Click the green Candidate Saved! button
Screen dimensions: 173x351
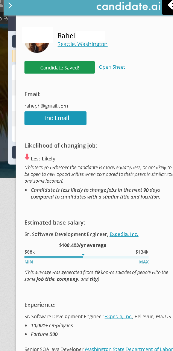point(59,68)
